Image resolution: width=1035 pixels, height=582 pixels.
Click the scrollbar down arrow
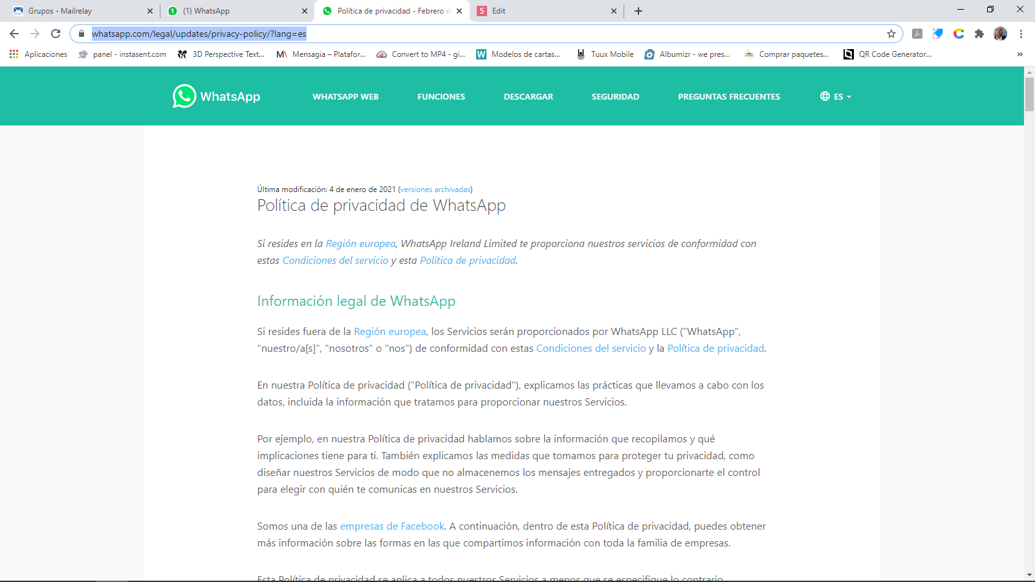1029,575
